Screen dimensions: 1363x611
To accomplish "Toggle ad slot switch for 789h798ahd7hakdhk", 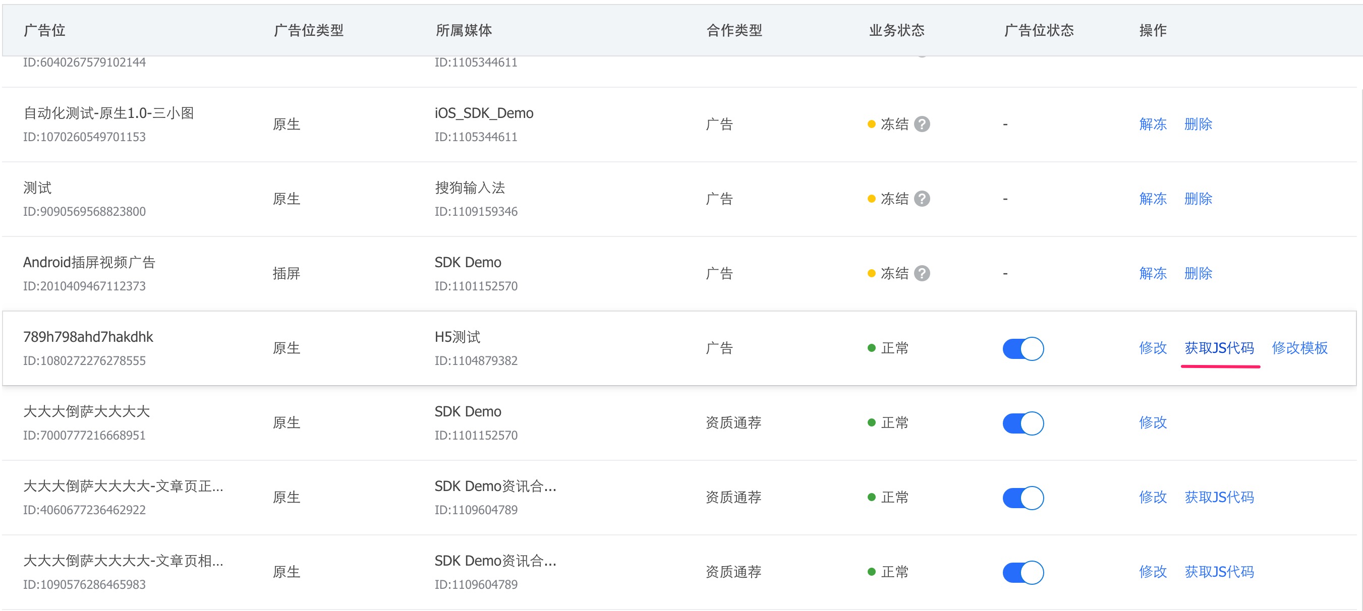I will point(1023,349).
